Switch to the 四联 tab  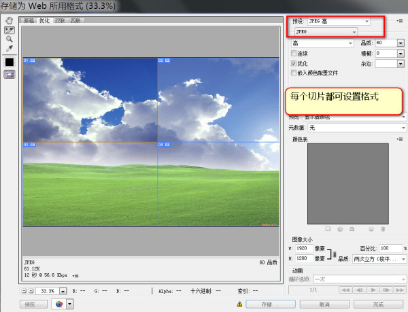75,20
